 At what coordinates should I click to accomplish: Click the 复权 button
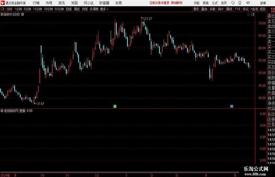pyautogui.click(x=196, y=9)
